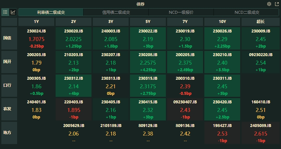
Task: Open bond 230208.IB cell
Action: [148, 62]
